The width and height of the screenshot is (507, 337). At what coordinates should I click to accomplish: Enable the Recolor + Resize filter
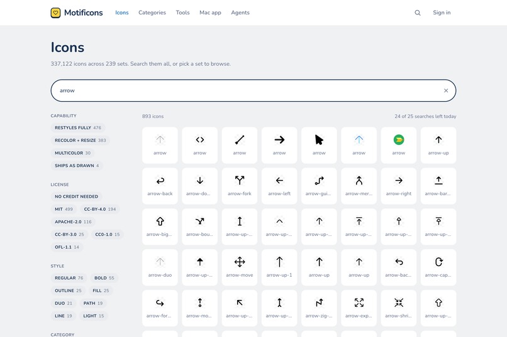[80, 141]
